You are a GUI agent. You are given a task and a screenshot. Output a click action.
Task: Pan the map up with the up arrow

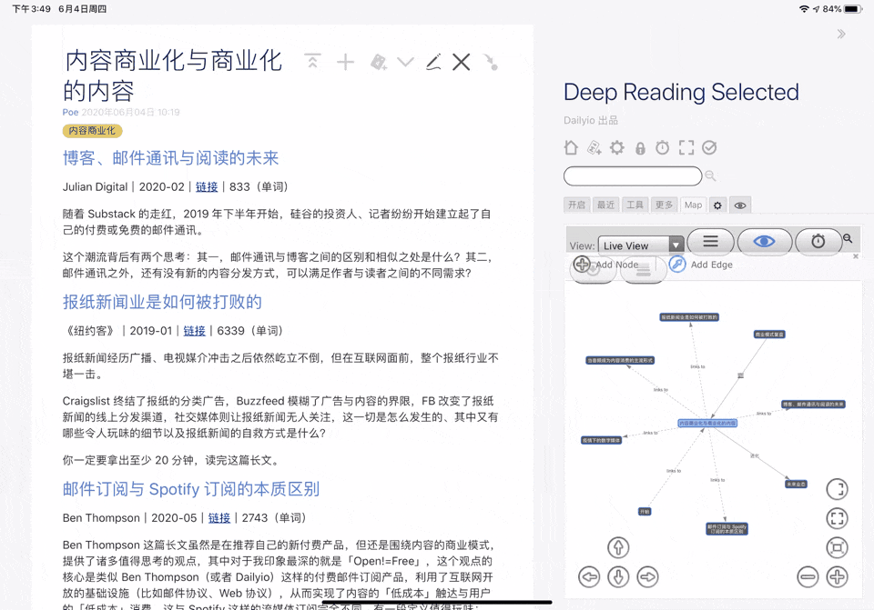(618, 547)
